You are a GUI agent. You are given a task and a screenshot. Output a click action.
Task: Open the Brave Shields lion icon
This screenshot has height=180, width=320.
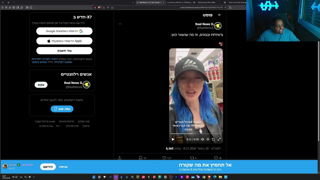click(99, 7)
